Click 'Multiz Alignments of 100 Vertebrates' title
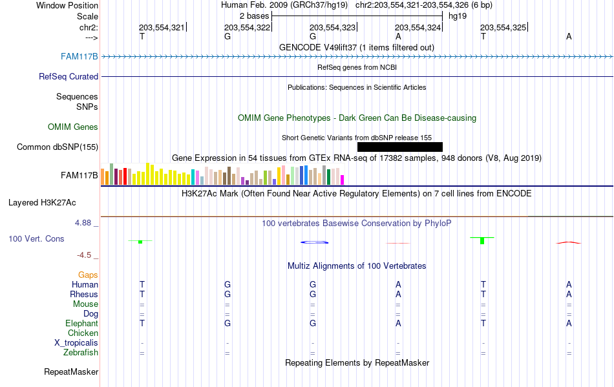 pyautogui.click(x=357, y=266)
